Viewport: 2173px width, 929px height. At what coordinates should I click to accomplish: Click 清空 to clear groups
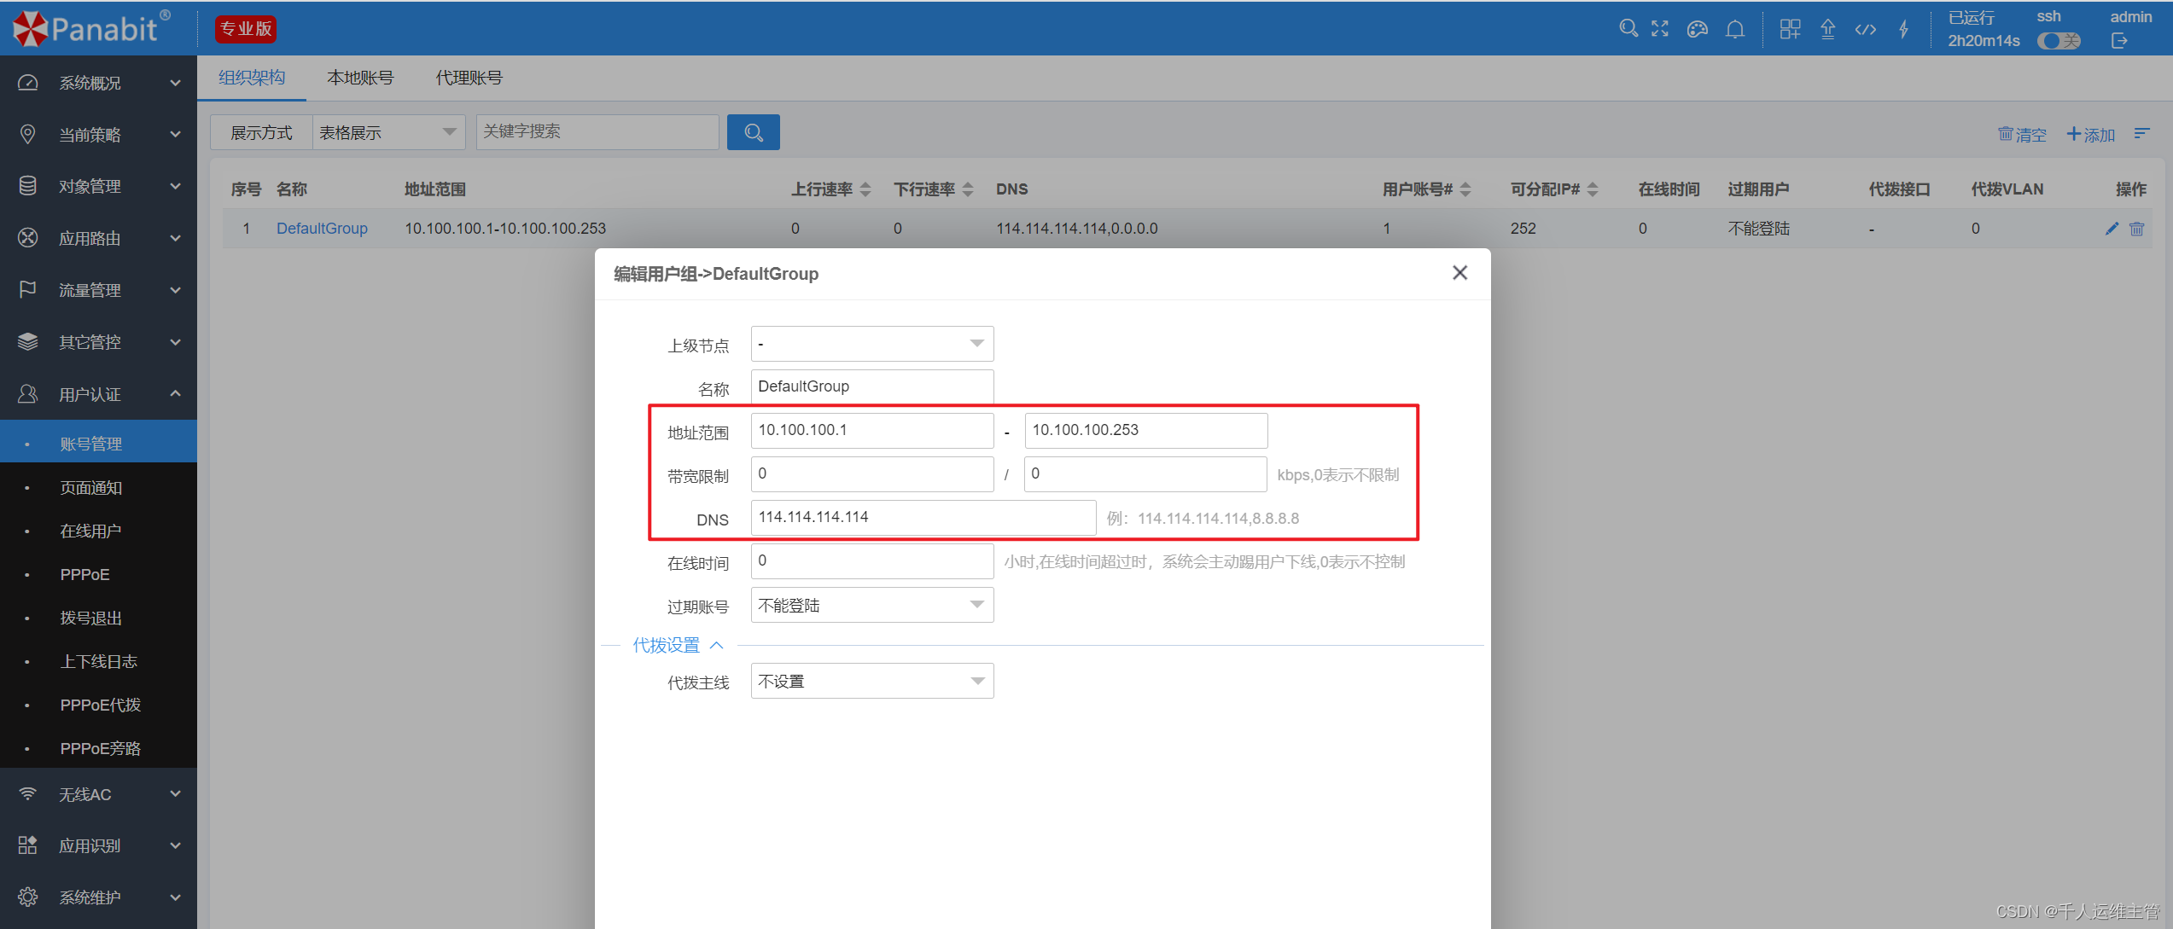point(2022,135)
